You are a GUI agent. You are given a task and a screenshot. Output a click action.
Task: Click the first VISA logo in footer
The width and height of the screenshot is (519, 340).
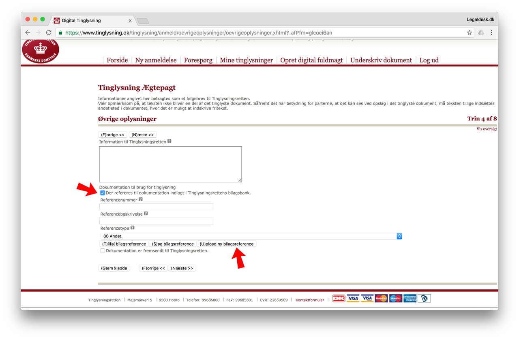tap(353, 299)
